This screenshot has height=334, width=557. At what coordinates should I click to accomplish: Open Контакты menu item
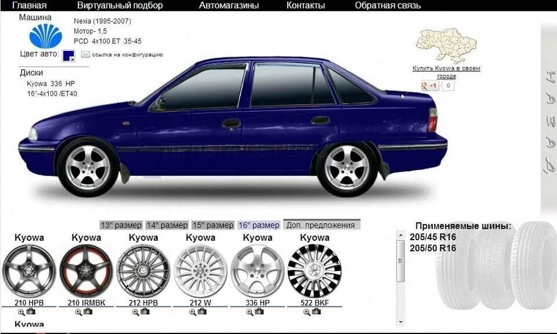pyautogui.click(x=306, y=5)
